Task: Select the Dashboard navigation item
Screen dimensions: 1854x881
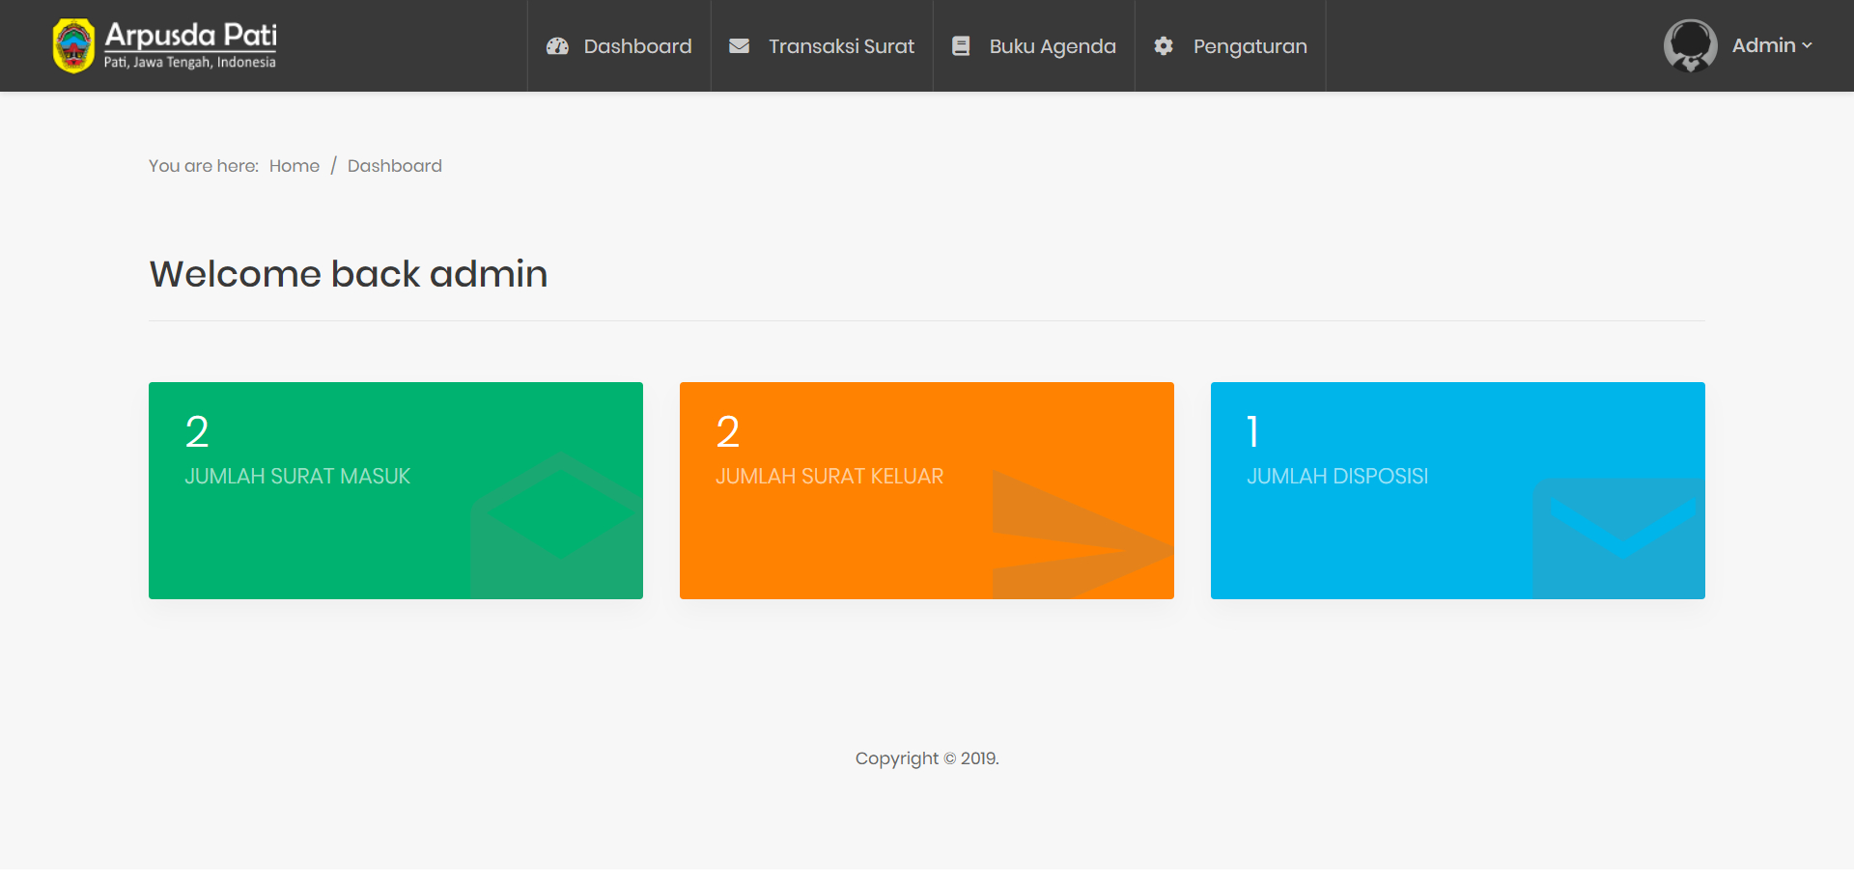Action: click(x=637, y=46)
